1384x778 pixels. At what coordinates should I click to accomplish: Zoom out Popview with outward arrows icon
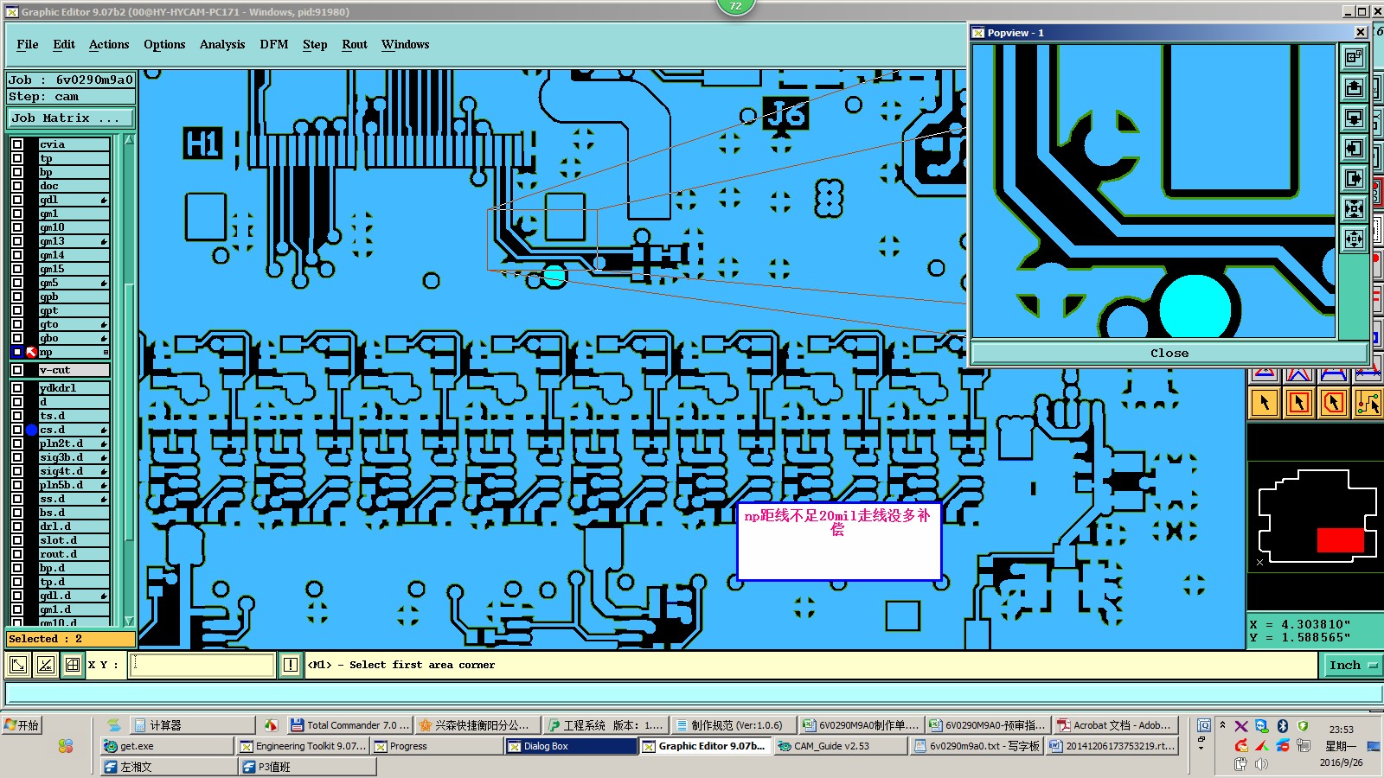point(1354,239)
